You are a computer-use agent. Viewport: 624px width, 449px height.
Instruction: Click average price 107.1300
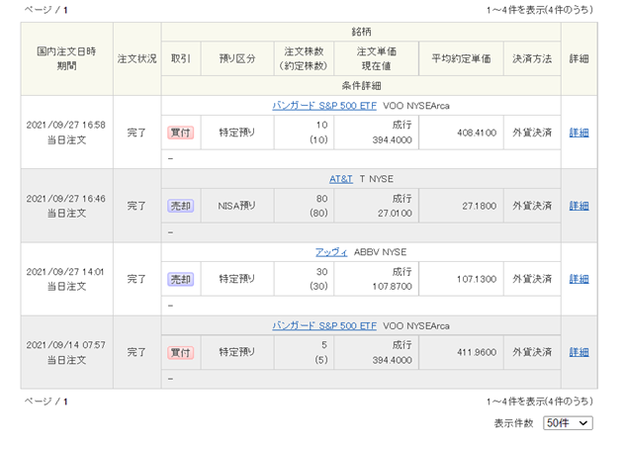click(477, 279)
